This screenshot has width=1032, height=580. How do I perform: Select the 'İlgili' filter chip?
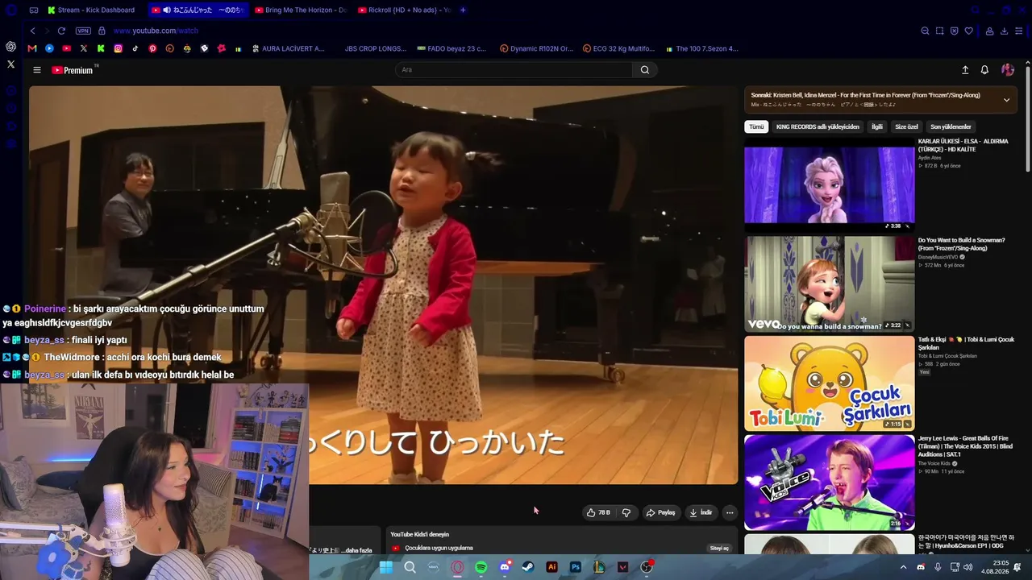[x=877, y=126]
